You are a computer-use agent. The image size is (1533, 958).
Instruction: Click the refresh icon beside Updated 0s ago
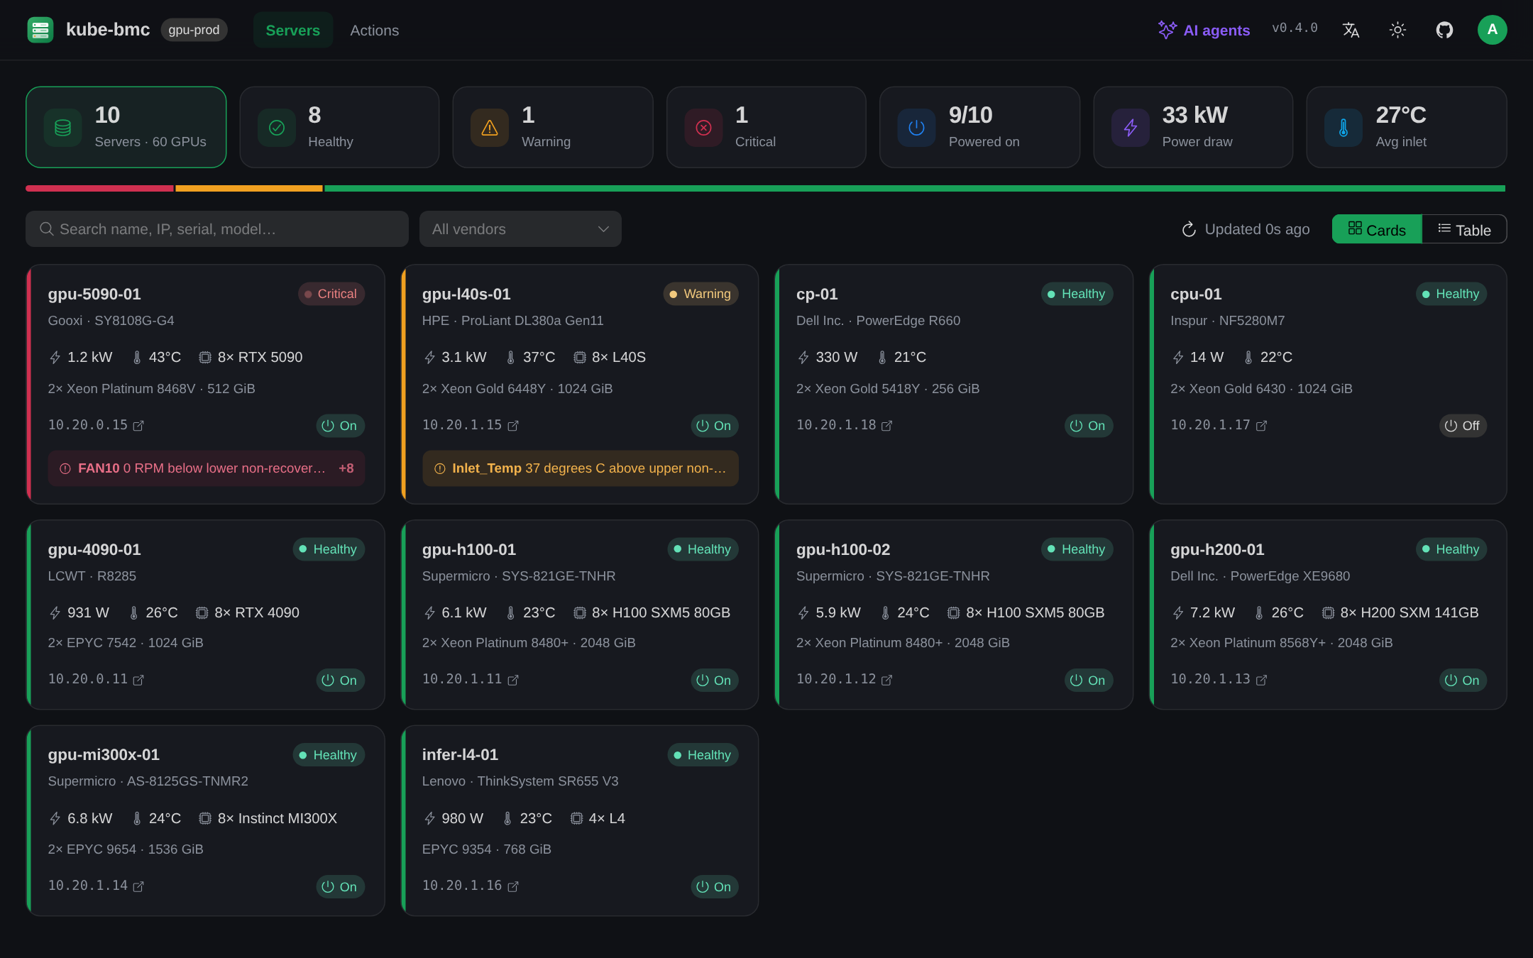tap(1189, 229)
